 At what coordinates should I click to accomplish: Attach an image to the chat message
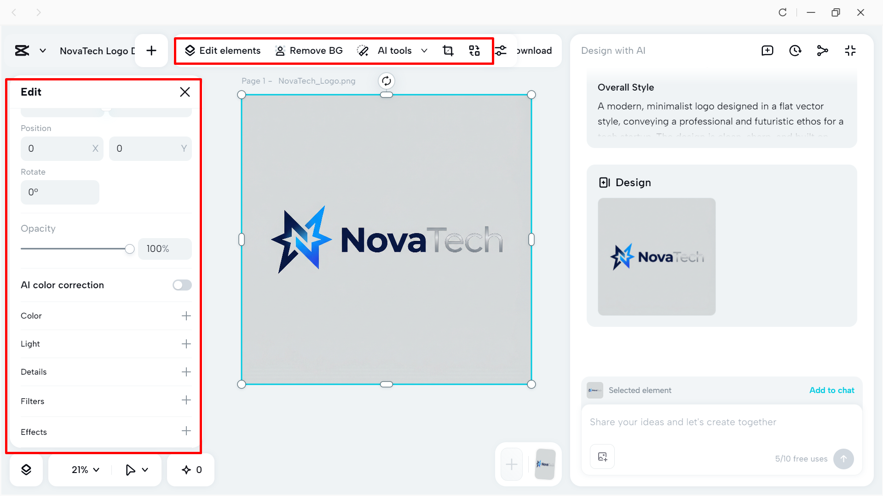pos(602,456)
